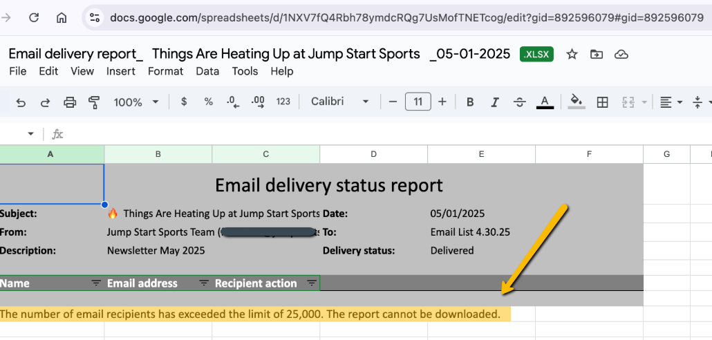Select column A header
Image resolution: width=712 pixels, height=340 pixels.
tap(52, 154)
